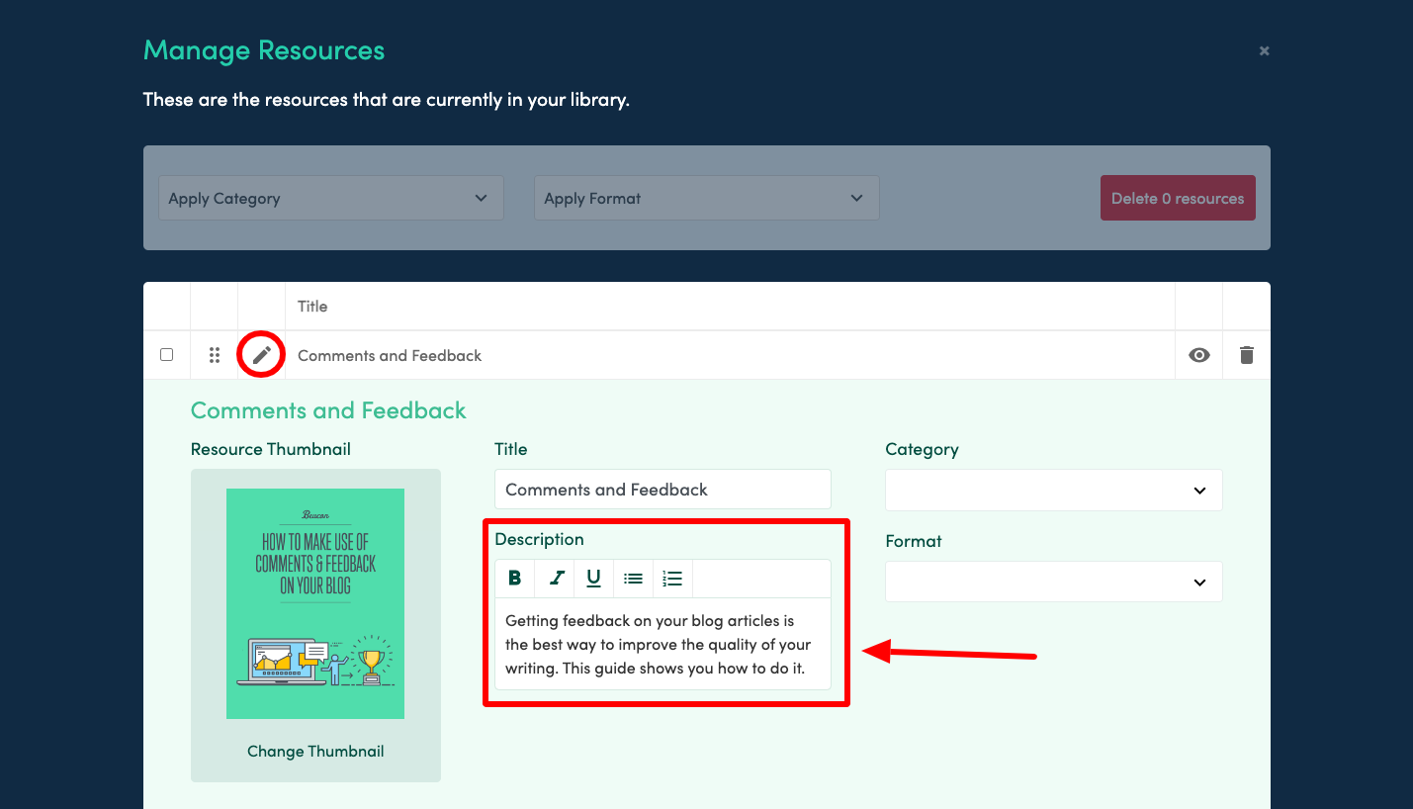Insert a bulleted list in the Description

click(633, 578)
